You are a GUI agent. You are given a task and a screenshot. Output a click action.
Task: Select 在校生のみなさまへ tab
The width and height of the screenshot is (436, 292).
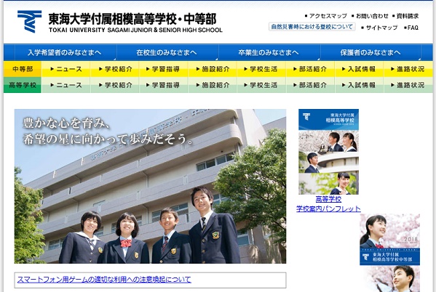(167, 52)
